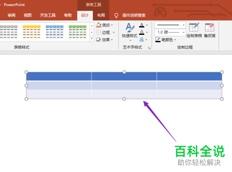Screen dimensions: 232x172
Task: Open the 边框 borders dropdown arrow
Action: tap(114, 33)
